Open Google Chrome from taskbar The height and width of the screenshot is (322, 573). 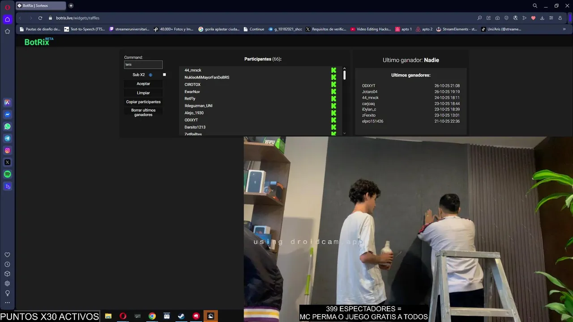click(152, 316)
